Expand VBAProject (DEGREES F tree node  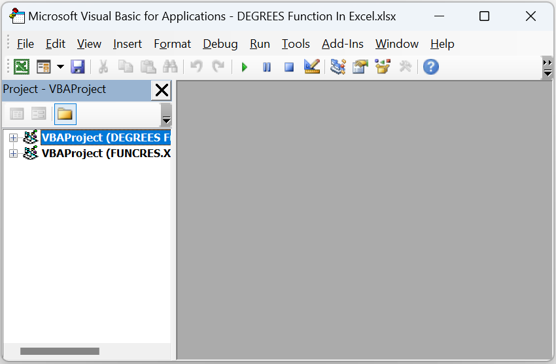pyautogui.click(x=13, y=137)
